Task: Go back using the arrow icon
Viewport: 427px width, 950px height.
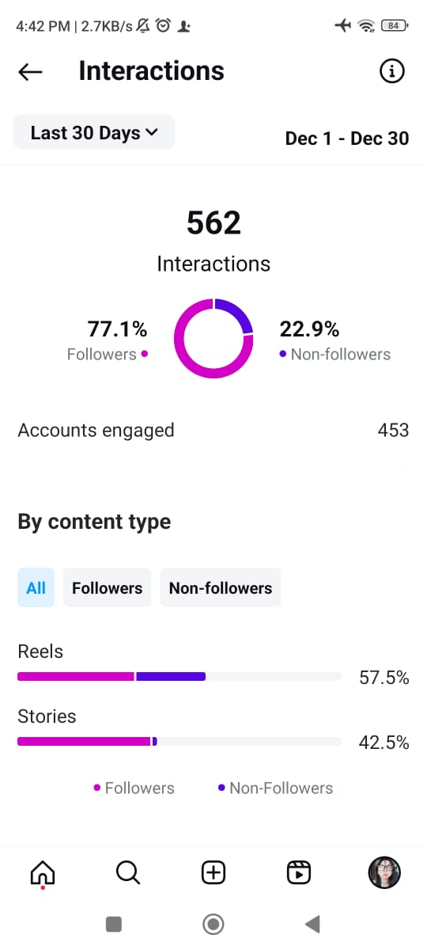Action: click(30, 72)
